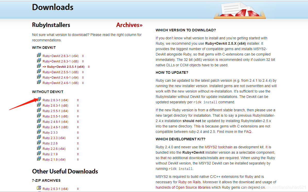308x192 pixels.
Task: Download Ruby+Devkit 2.4.6-1 (x86) link
Action: point(61,83)
